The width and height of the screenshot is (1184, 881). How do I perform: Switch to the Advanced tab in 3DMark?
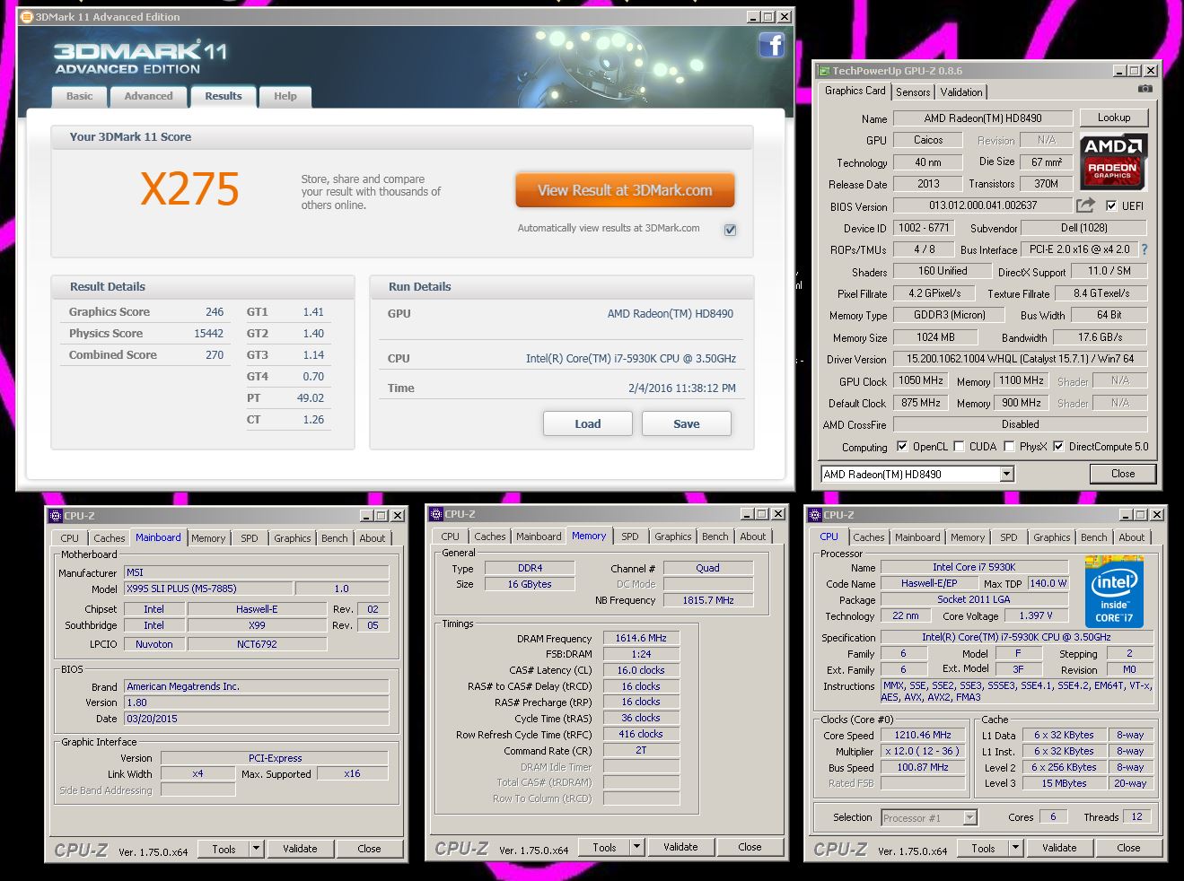(x=148, y=96)
